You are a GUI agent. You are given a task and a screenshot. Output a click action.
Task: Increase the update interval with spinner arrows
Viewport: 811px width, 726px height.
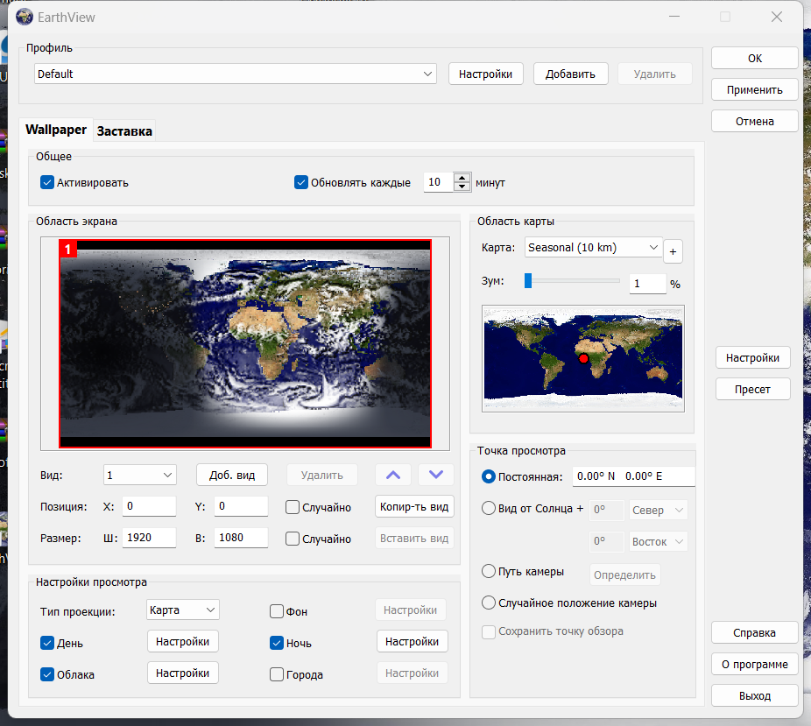pyautogui.click(x=462, y=178)
